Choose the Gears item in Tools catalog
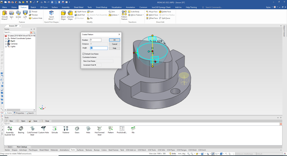The image size is (287, 156). pyautogui.click(x=77, y=129)
